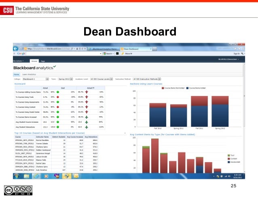Click the Blackboard analytics logo

[x=35, y=67]
